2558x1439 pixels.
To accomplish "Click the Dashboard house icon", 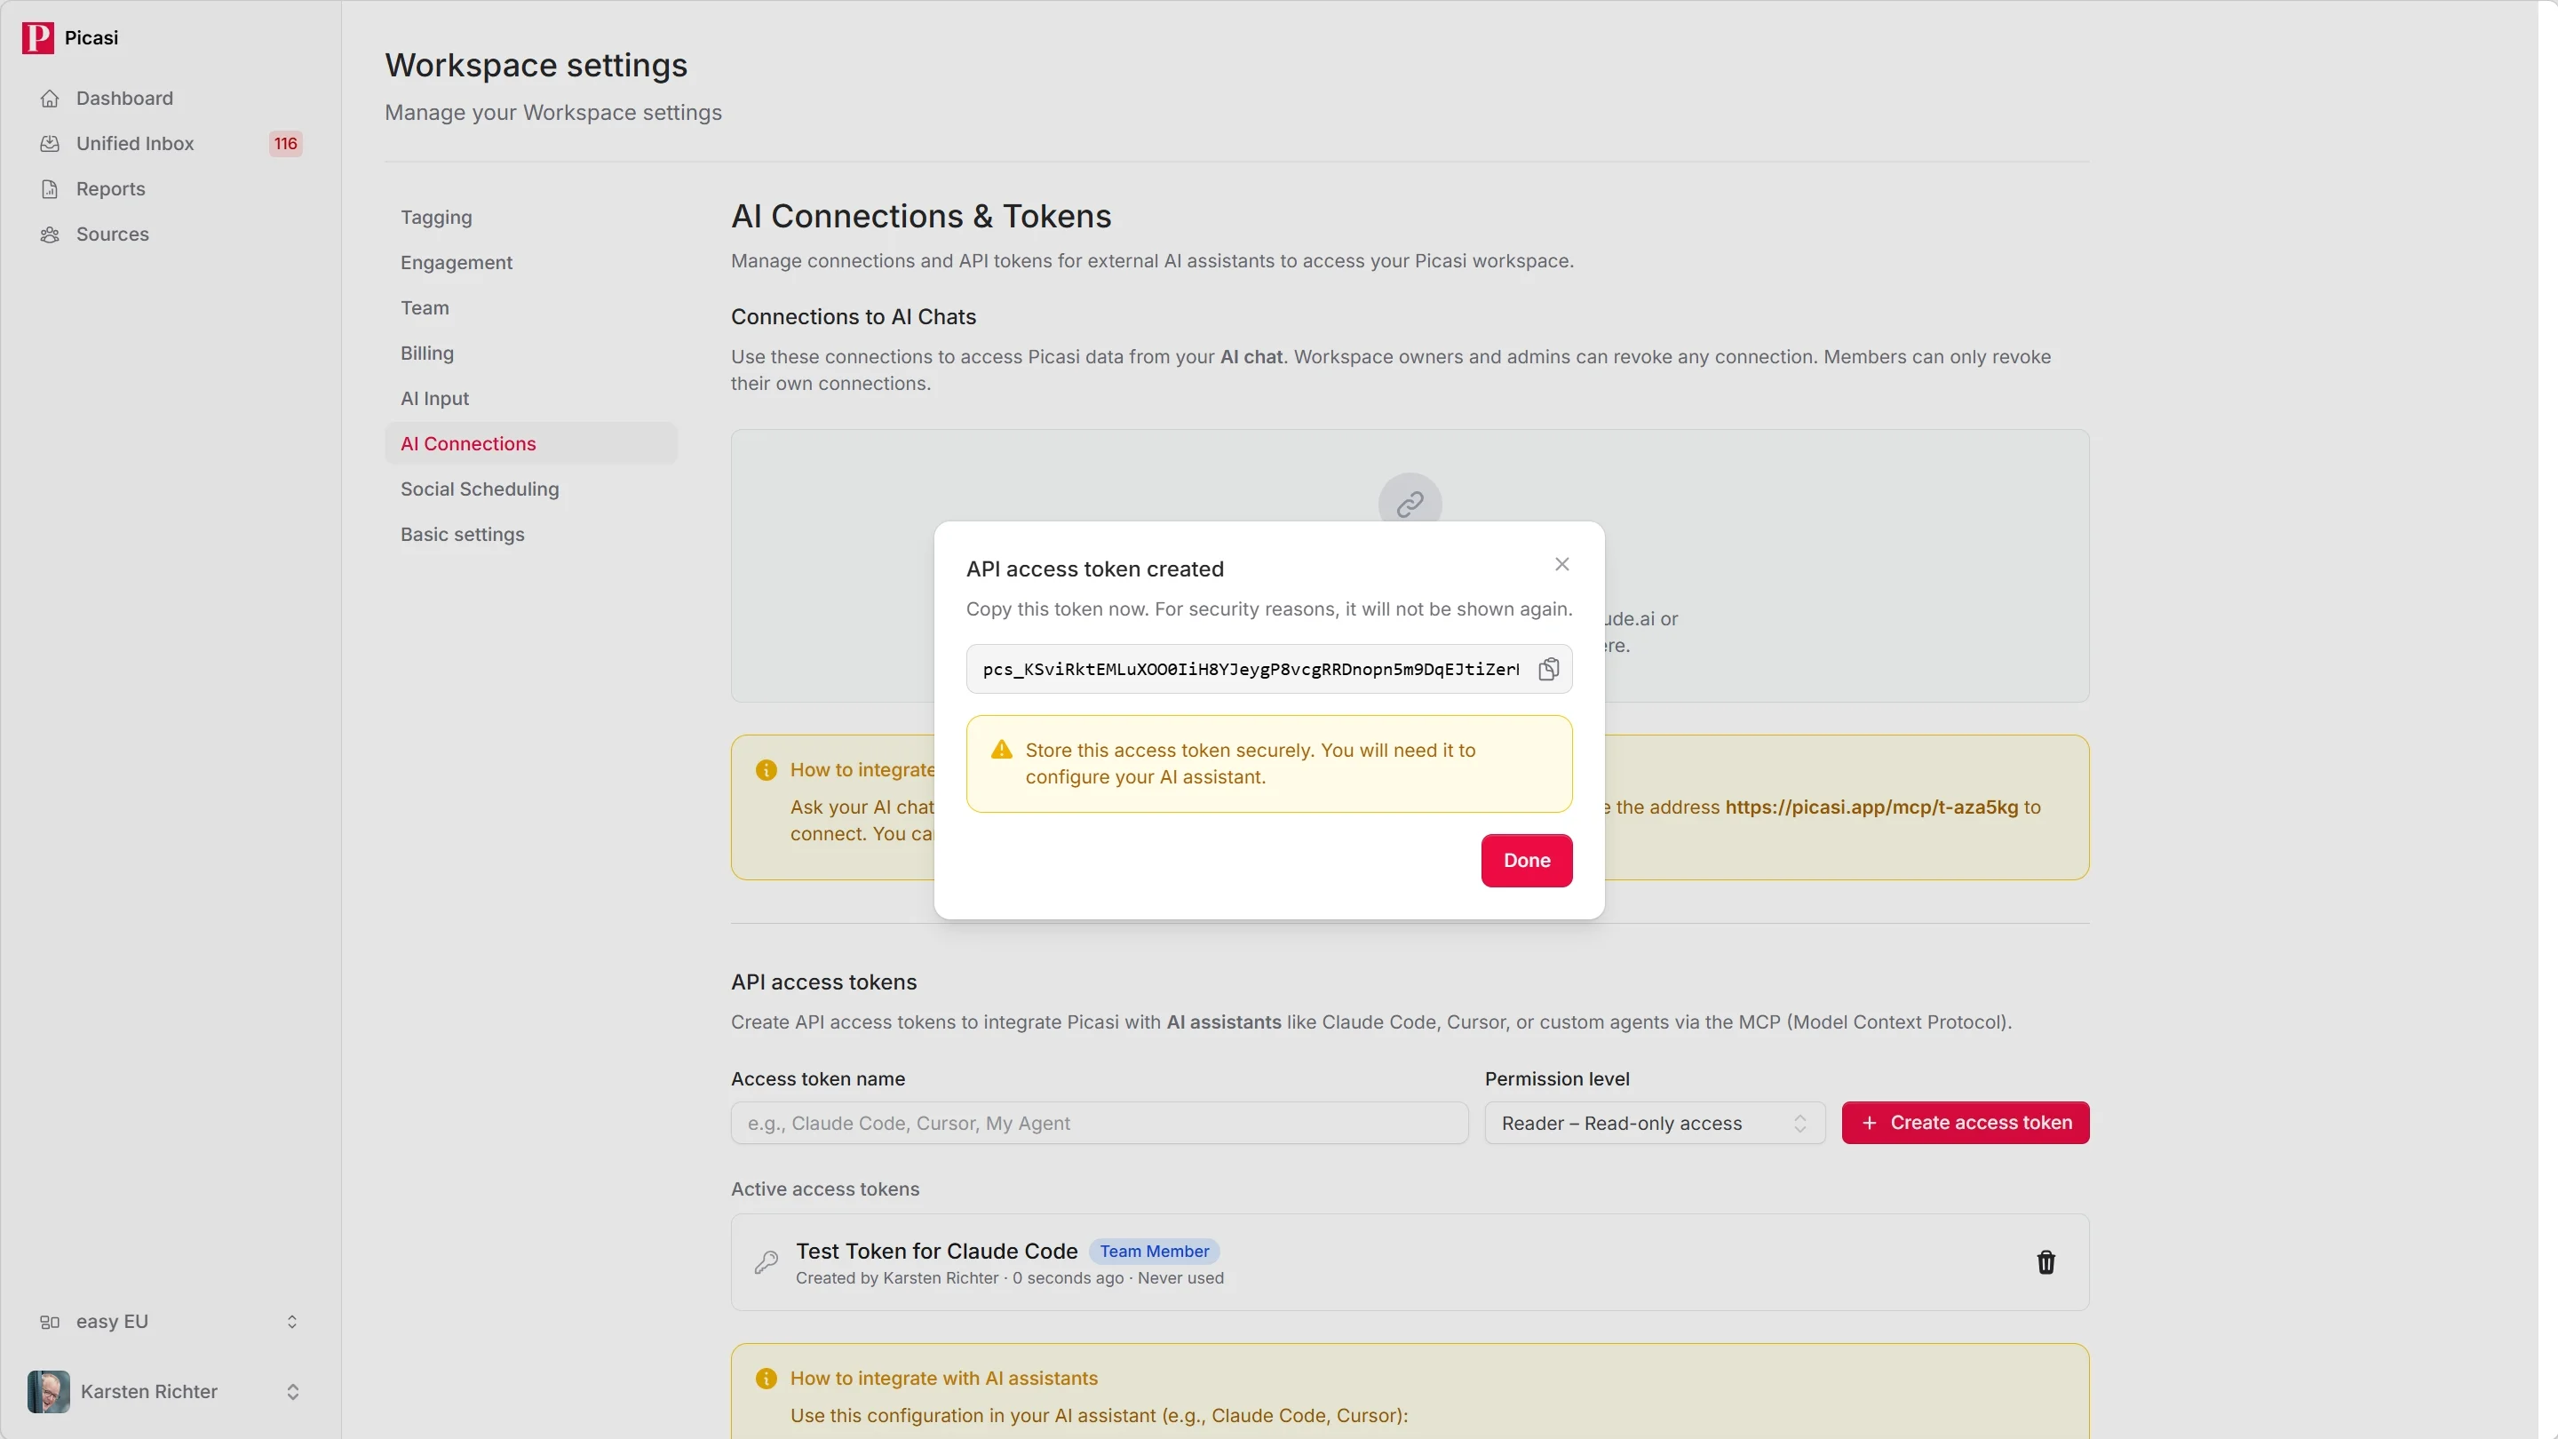I will click(x=50, y=99).
